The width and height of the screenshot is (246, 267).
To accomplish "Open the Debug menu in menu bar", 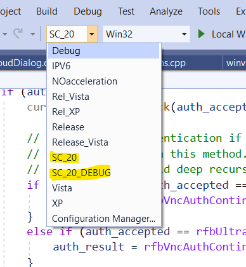I will tap(87, 11).
